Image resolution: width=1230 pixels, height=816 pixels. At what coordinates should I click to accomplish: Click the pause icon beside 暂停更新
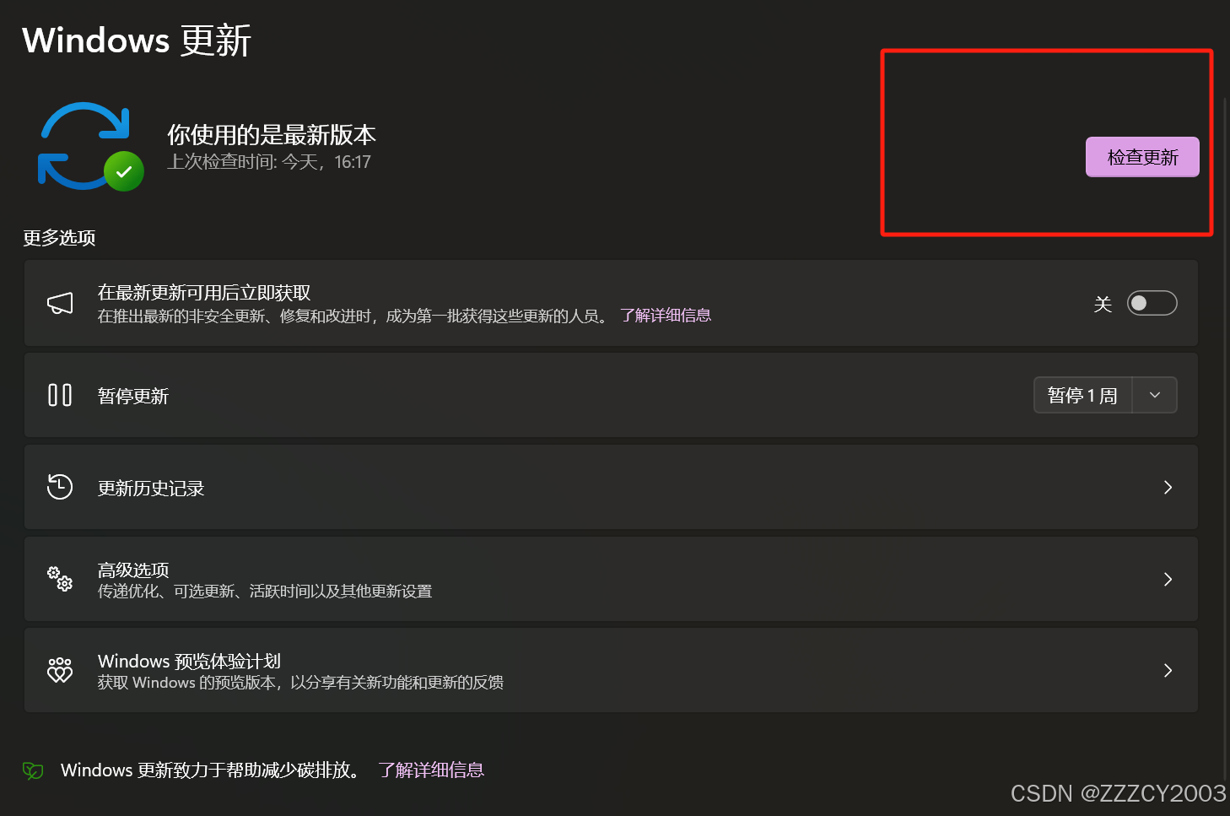tap(60, 395)
